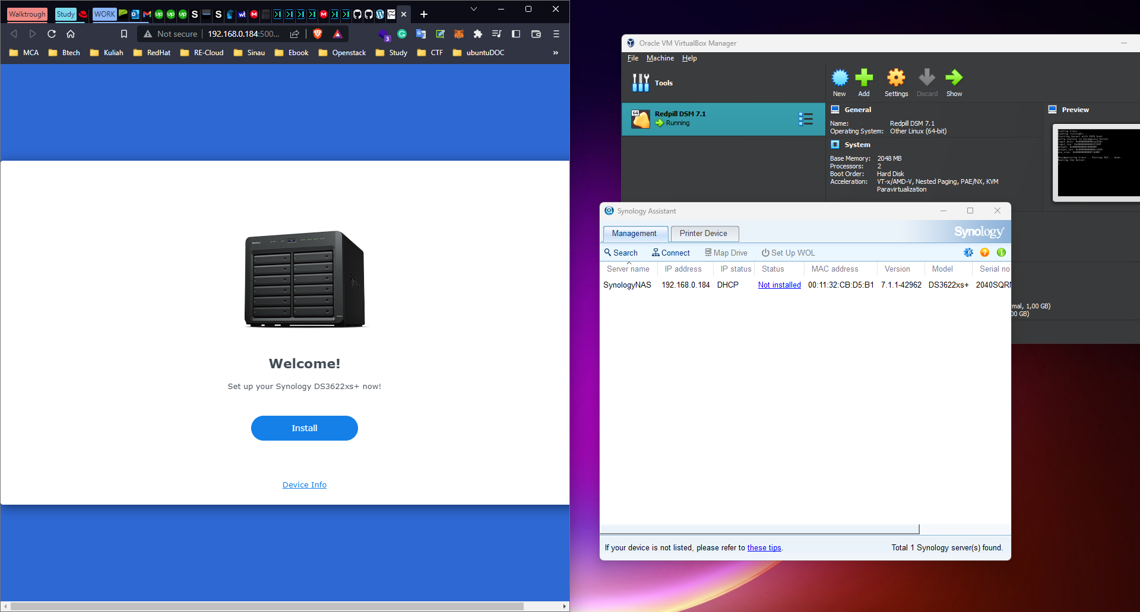Viewport: 1140px width, 612px height.
Task: Sort by Server name column header
Action: [629, 269]
